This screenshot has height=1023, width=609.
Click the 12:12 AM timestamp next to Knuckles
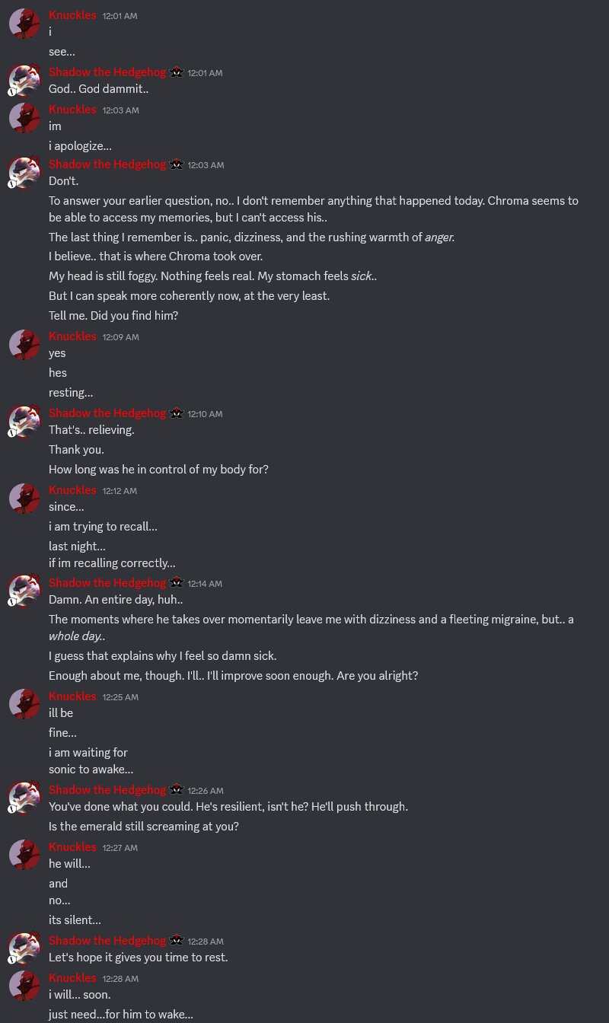[x=120, y=491]
